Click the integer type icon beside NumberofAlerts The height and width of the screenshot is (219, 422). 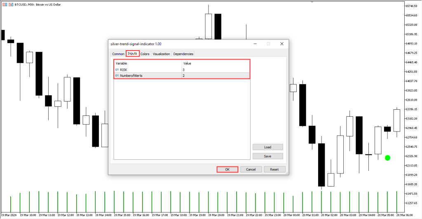pyautogui.click(x=117, y=76)
